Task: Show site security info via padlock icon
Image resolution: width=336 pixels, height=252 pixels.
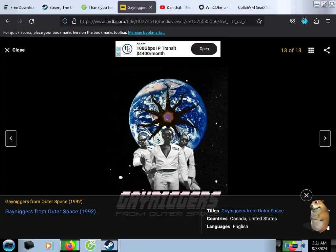Action: click(74, 21)
